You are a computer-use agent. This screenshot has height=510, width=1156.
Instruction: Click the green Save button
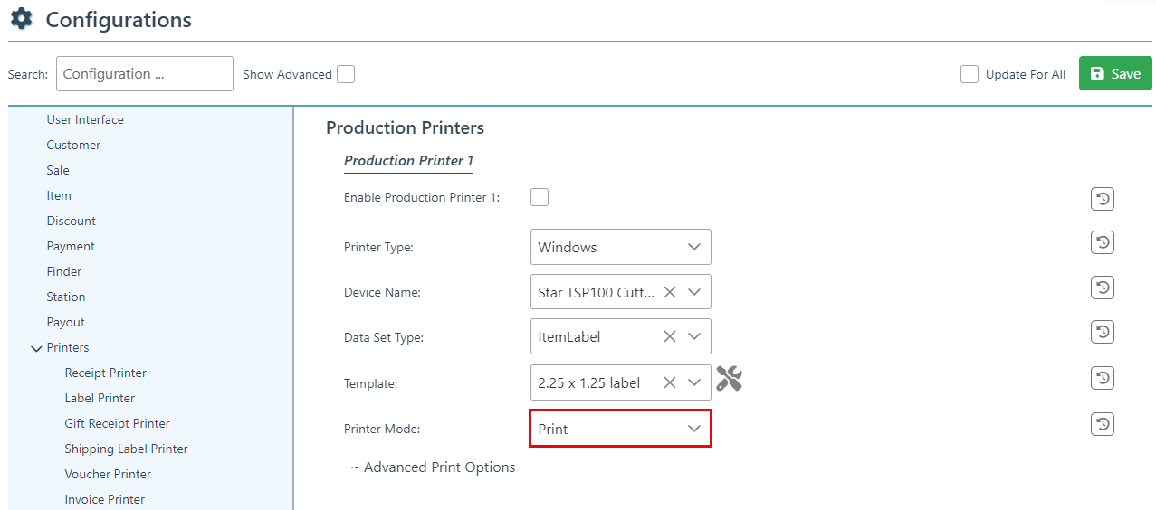(1114, 74)
